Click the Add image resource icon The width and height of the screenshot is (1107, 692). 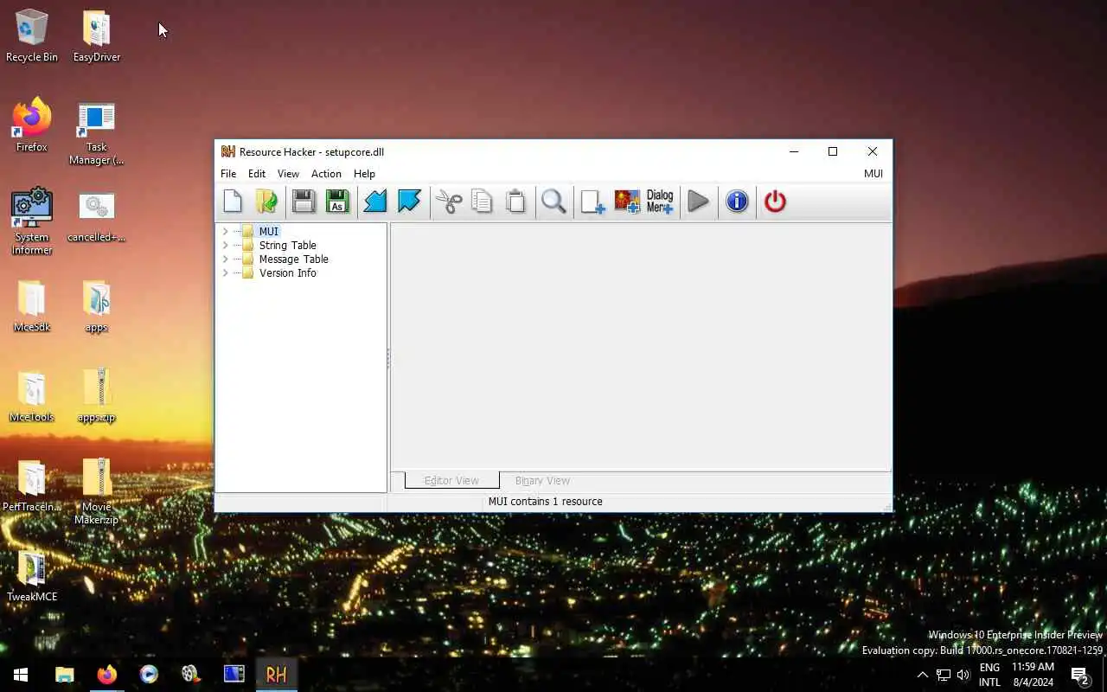[x=627, y=202]
